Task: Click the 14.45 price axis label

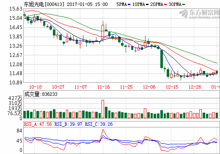Action: 16,27
